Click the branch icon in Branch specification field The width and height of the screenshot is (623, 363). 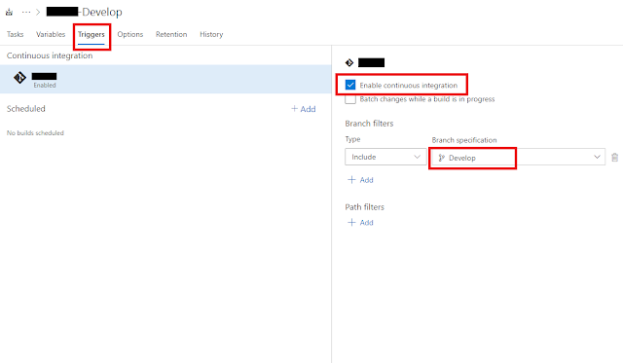click(x=441, y=158)
